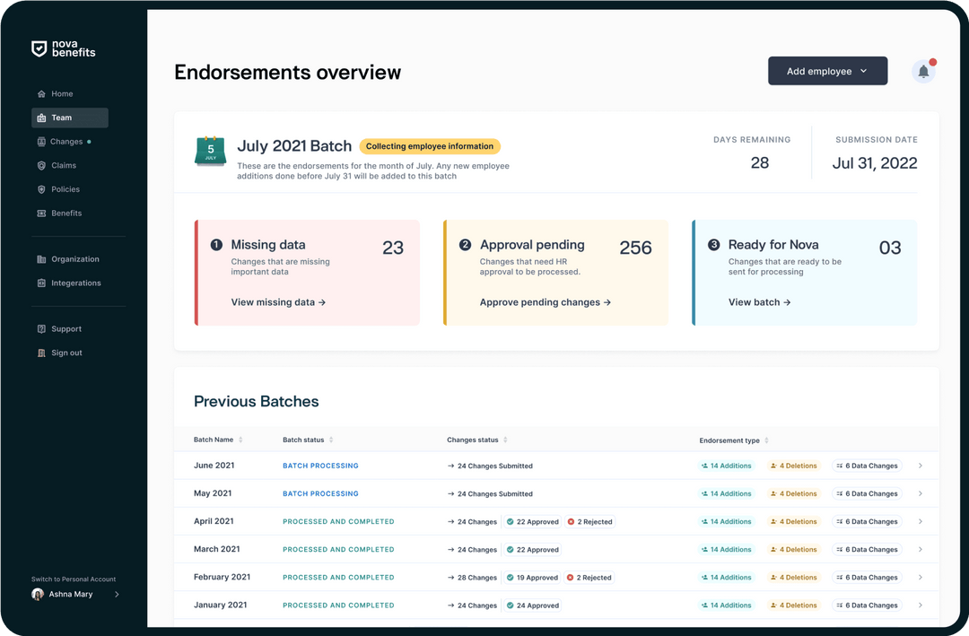Image resolution: width=969 pixels, height=636 pixels.
Task: Click the Support icon in sidebar
Action: pos(41,329)
